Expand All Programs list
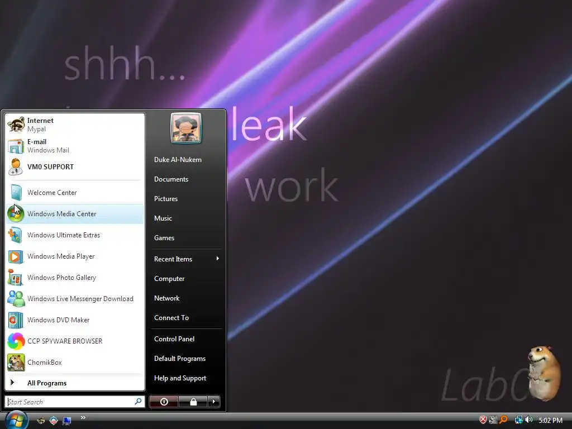This screenshot has height=429, width=572. [x=75, y=383]
